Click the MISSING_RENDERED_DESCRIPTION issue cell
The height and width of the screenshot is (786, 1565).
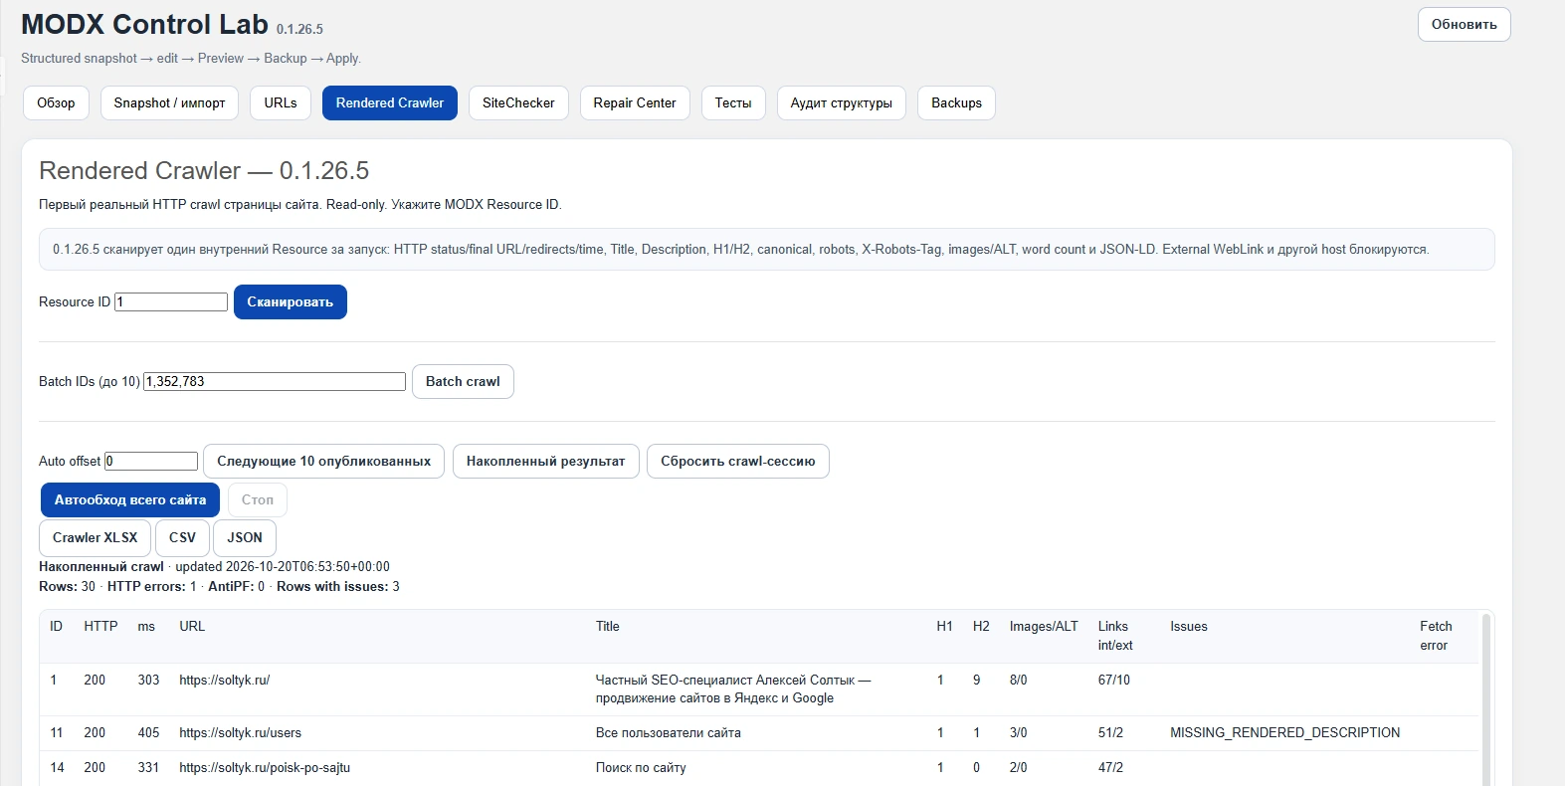click(x=1284, y=732)
